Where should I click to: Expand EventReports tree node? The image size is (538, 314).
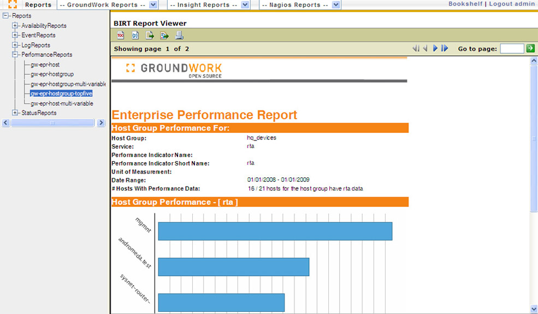[x=15, y=35]
